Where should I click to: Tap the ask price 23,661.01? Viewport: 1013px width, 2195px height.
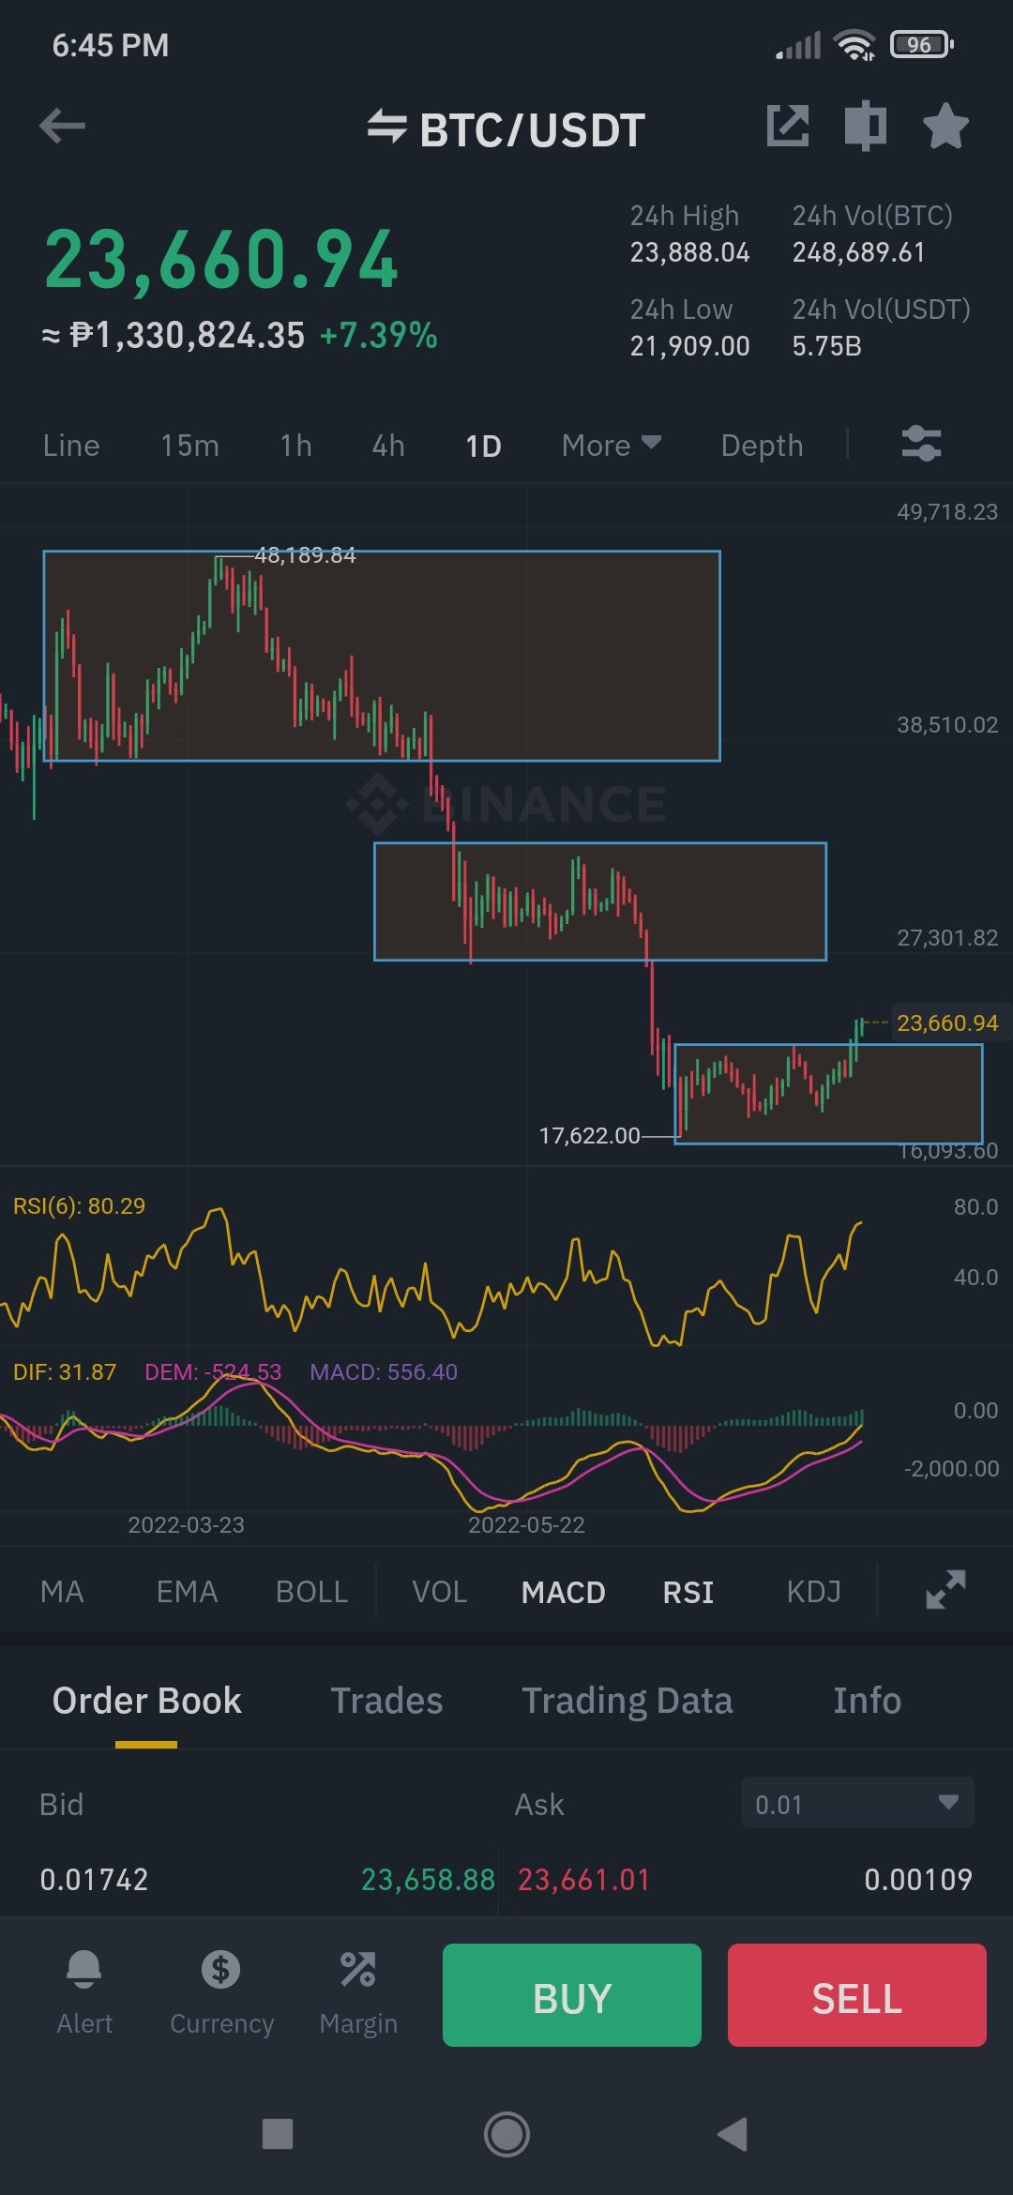click(583, 1879)
